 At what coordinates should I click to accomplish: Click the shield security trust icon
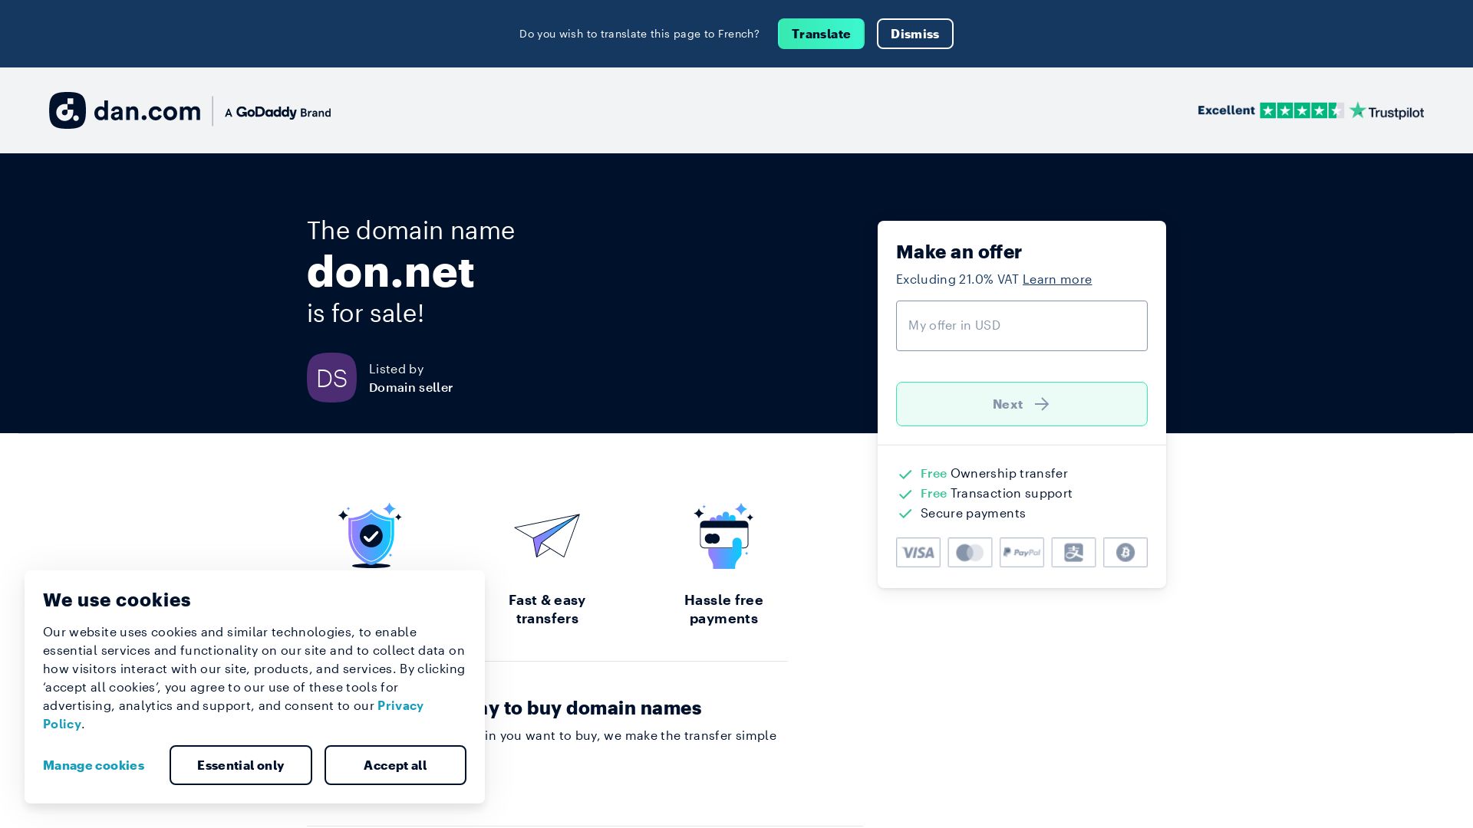[371, 536]
